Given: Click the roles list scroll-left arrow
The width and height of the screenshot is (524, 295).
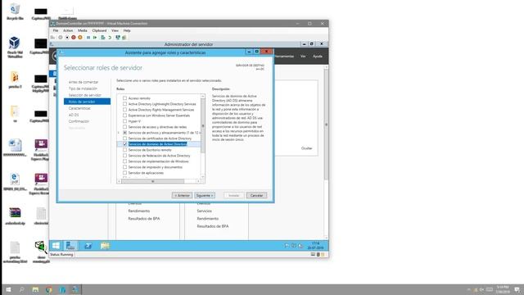Looking at the screenshot, I should pyautogui.click(x=120, y=181).
